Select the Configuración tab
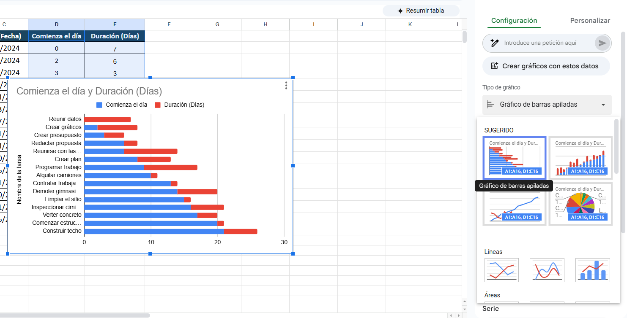Screen dimensions: 627x318 point(514,20)
